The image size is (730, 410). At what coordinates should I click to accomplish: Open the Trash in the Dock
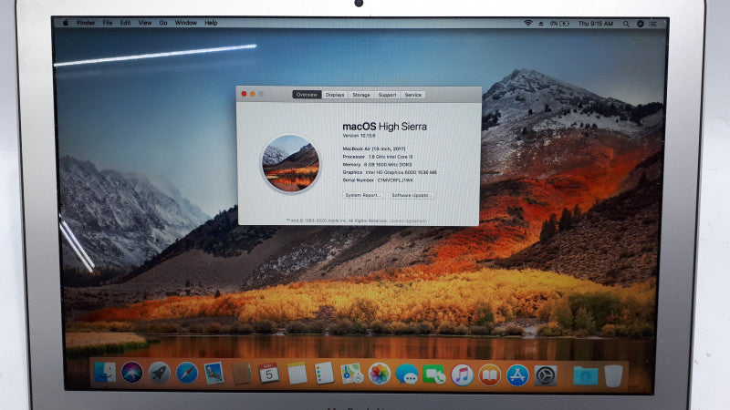click(613, 375)
